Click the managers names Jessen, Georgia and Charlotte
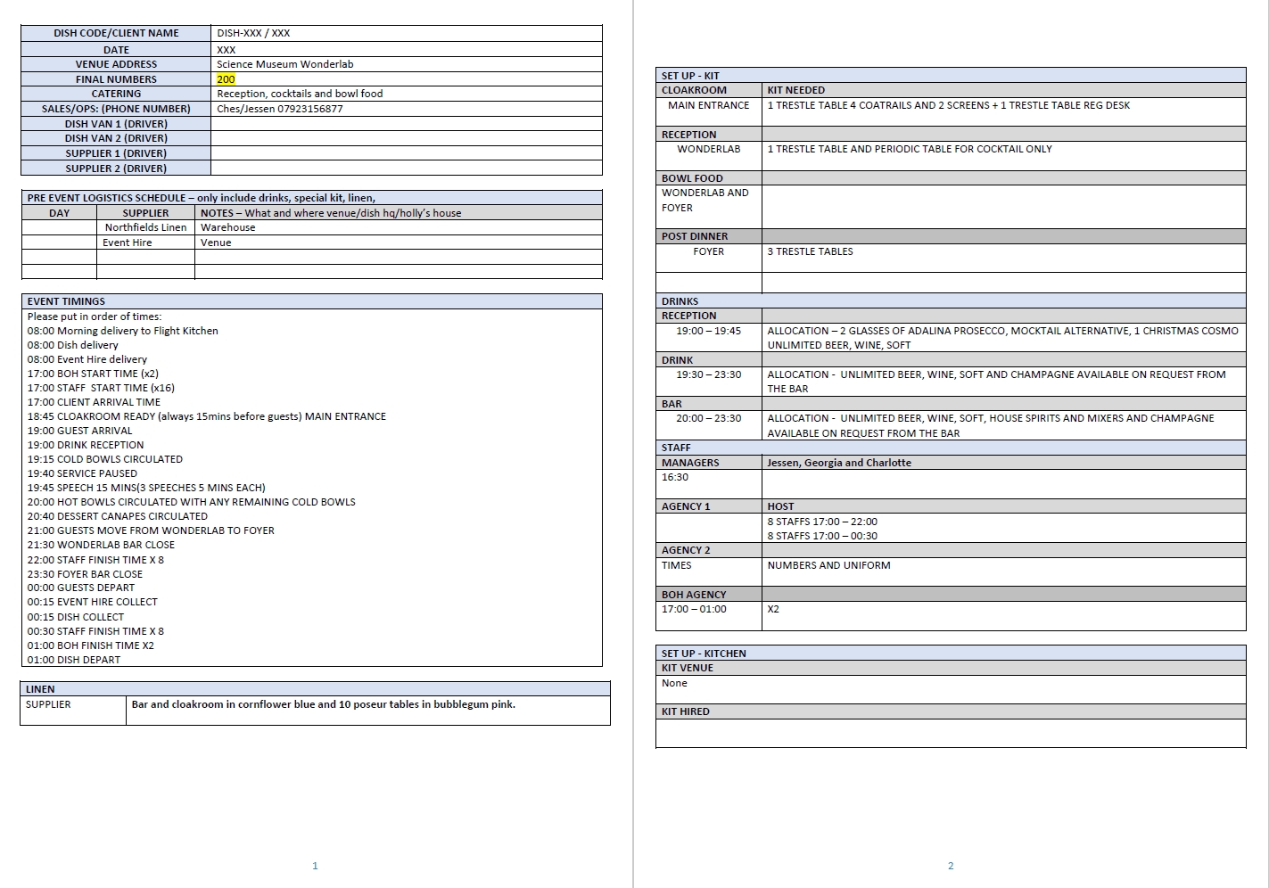1269x888 pixels. 838,463
